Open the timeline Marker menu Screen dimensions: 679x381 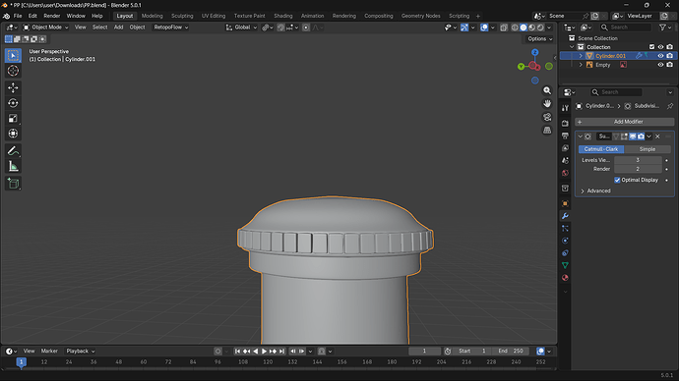point(49,352)
